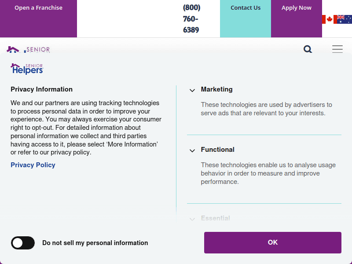Toggle Do not sell my personal information
The width and height of the screenshot is (352, 264).
23,243
